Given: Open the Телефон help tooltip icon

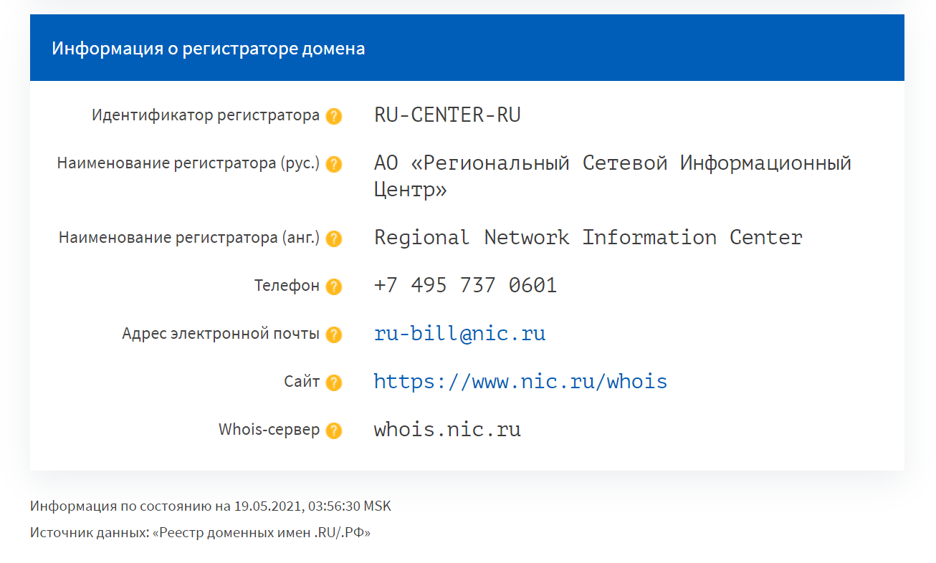Looking at the screenshot, I should click(x=334, y=287).
